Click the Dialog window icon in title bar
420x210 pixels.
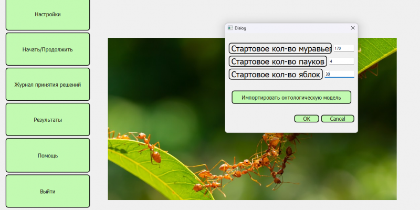230,27
